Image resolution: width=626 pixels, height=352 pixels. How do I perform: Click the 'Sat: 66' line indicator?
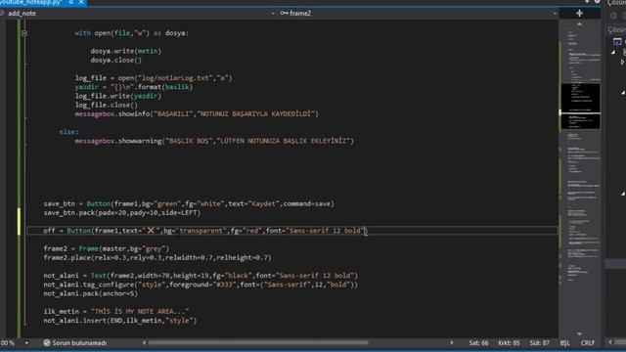478,343
